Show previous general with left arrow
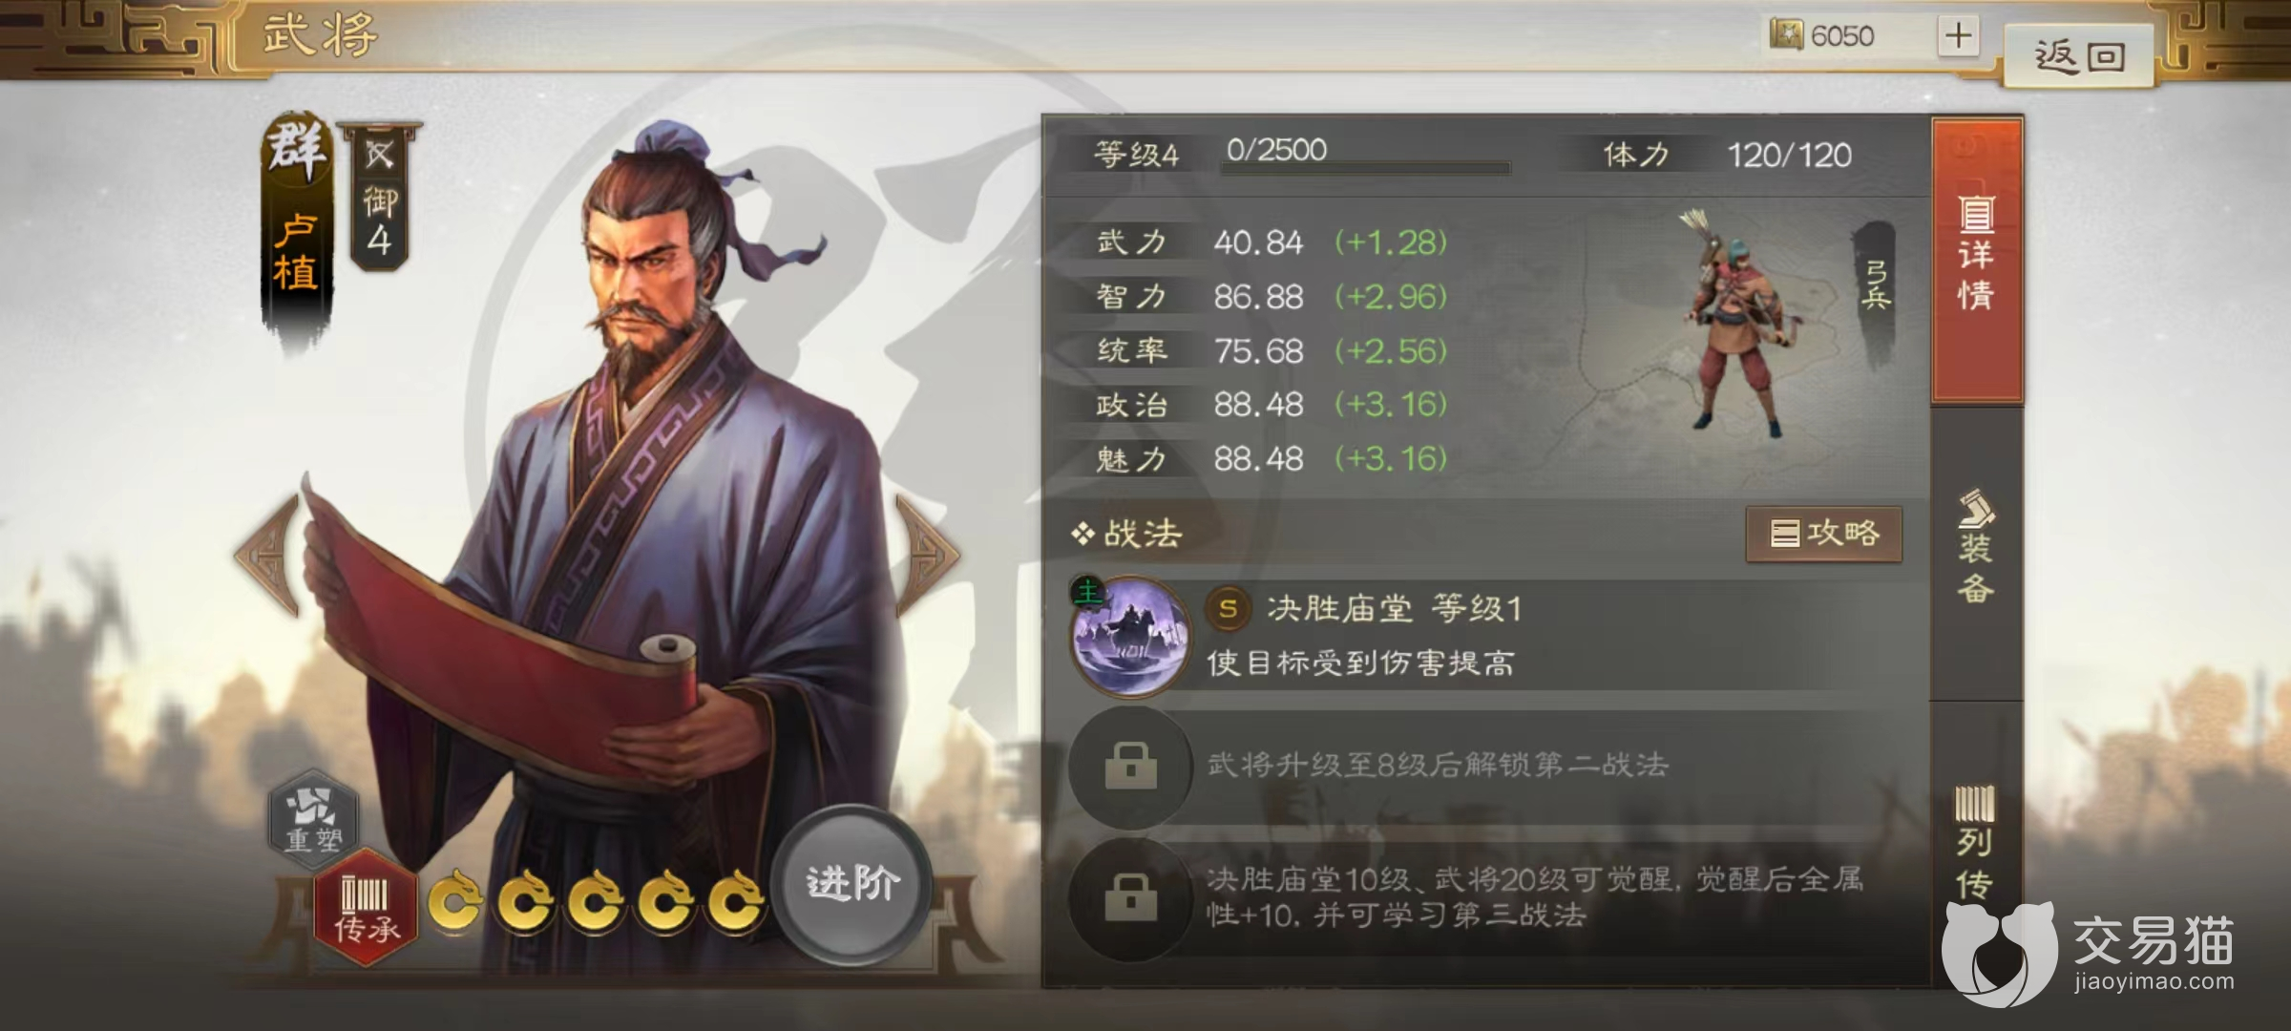 pos(269,556)
